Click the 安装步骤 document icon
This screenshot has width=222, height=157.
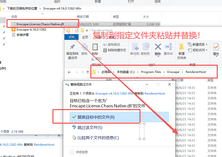(14, 35)
